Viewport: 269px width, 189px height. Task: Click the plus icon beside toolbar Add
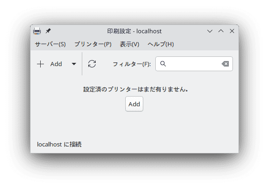coord(41,64)
